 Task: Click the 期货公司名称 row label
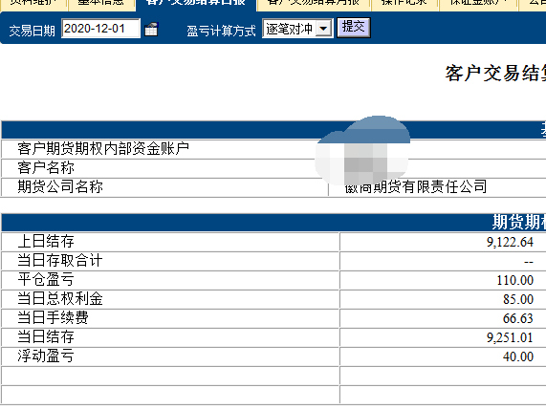[x=60, y=186]
